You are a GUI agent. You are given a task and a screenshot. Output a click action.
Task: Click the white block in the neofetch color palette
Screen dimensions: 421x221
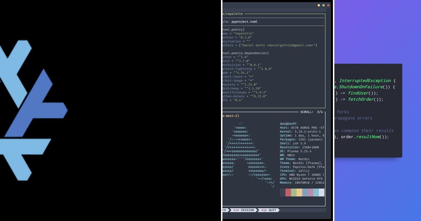click(321, 192)
